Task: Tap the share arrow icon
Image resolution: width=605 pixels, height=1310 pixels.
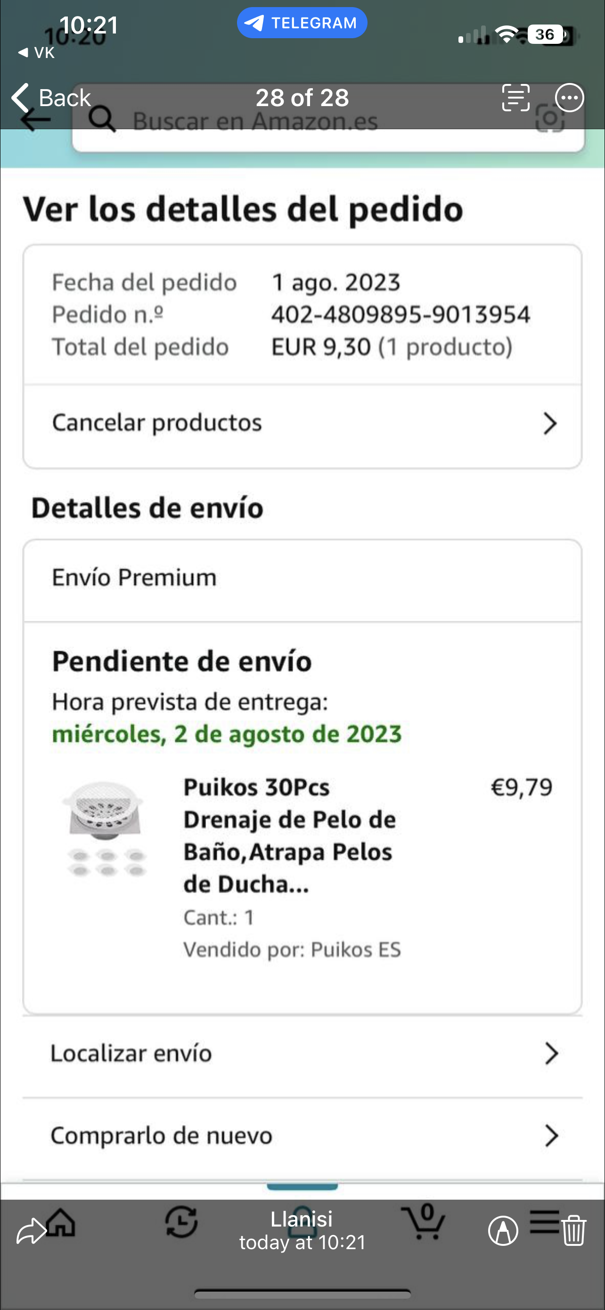Action: pyautogui.click(x=31, y=1231)
